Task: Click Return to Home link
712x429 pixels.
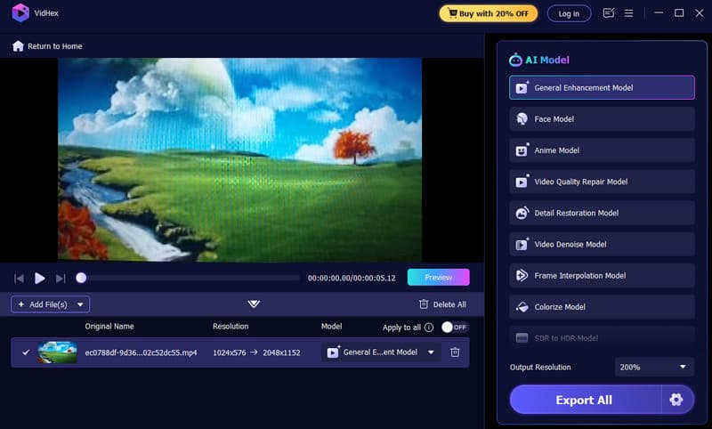Action: (54, 46)
